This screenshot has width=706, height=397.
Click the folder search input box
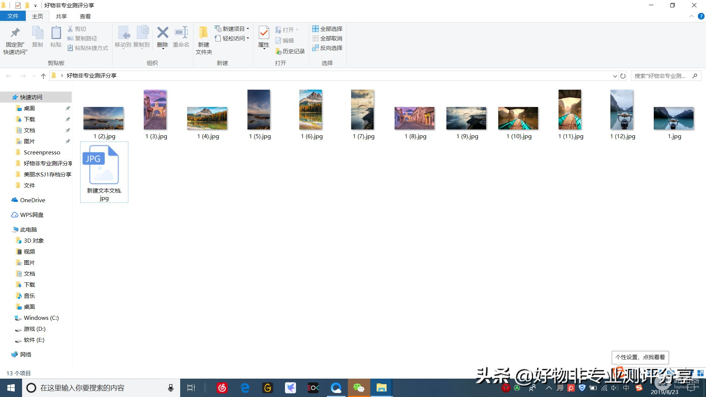(x=660, y=76)
